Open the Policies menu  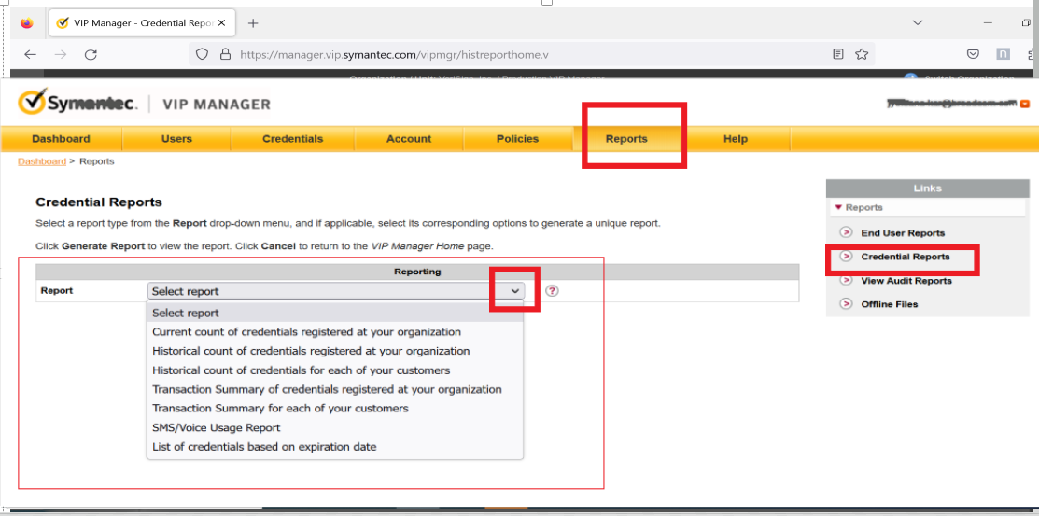click(517, 139)
